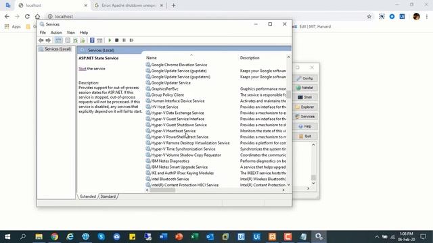Open a new Chrome tab
This screenshot has height=243, width=433.
point(173,5)
